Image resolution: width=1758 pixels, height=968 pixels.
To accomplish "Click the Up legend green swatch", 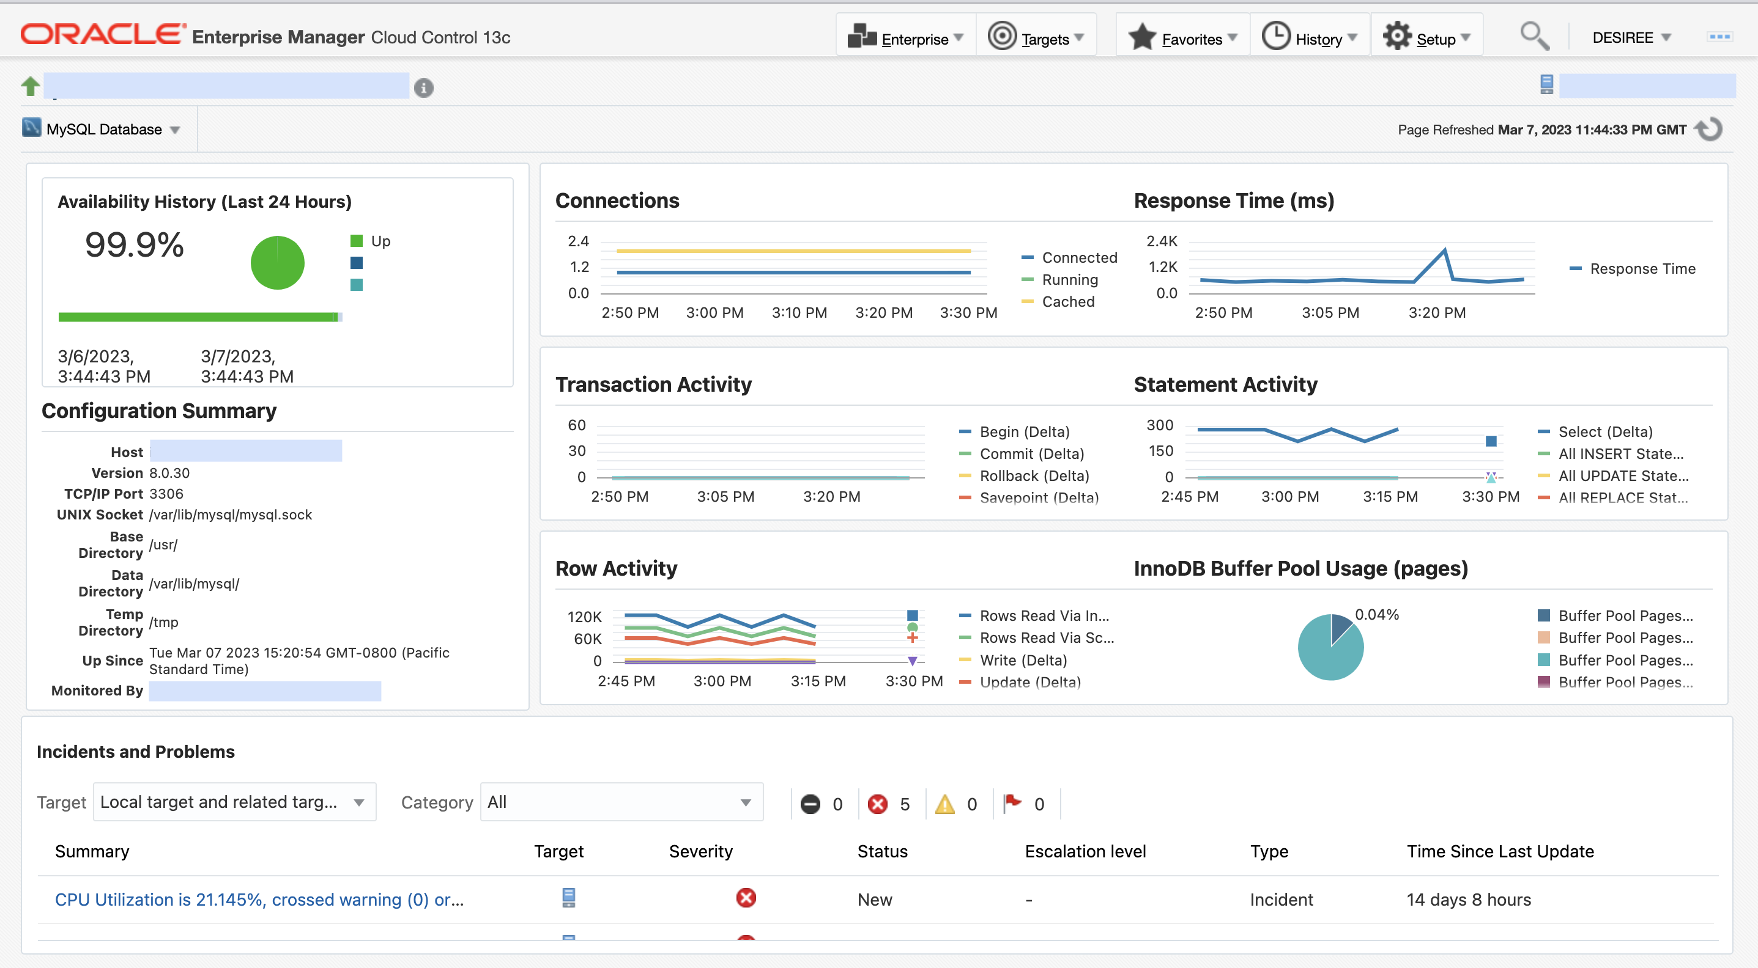I will [x=356, y=241].
